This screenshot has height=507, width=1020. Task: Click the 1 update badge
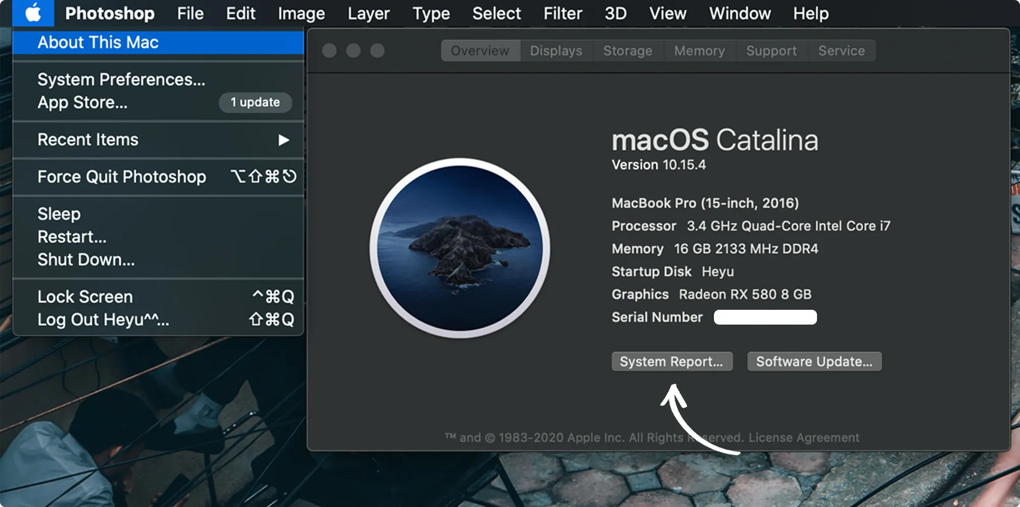(x=254, y=102)
